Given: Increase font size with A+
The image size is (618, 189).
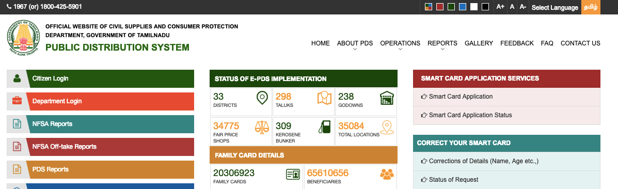Looking at the screenshot, I should coord(500,7).
